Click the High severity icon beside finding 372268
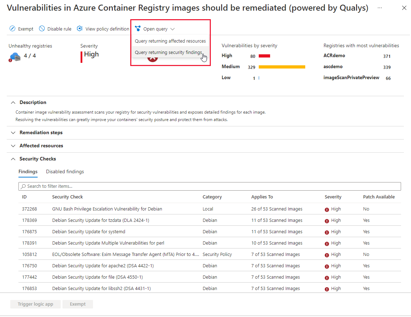The image size is (411, 317). click(x=327, y=209)
